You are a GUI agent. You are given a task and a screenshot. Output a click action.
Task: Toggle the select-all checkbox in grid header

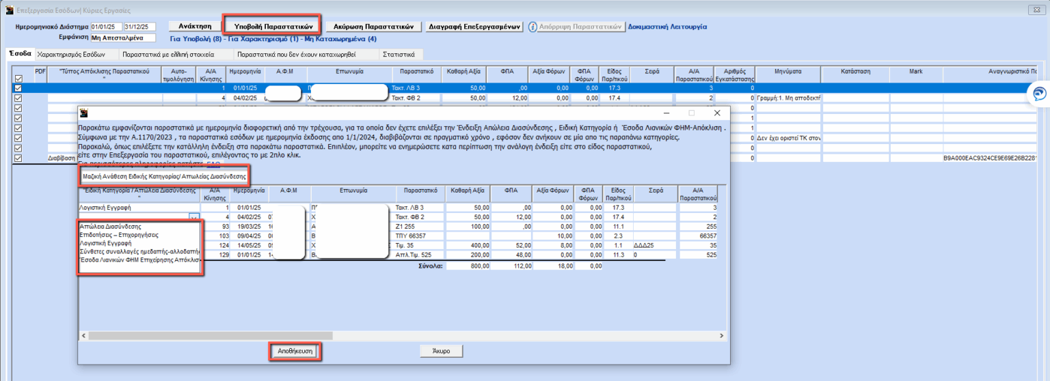pos(18,79)
